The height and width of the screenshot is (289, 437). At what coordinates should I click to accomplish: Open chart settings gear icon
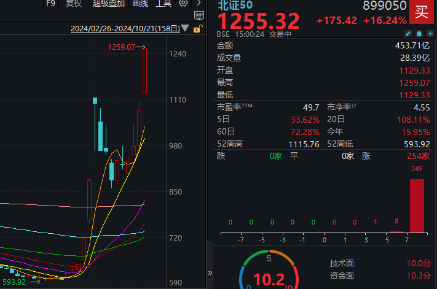click(x=183, y=3)
